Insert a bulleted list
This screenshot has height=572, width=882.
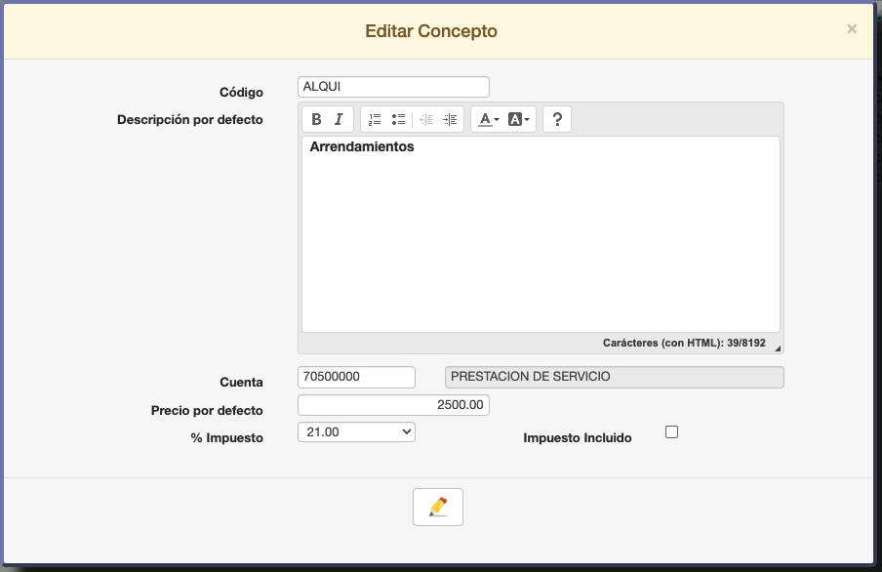[x=398, y=119]
